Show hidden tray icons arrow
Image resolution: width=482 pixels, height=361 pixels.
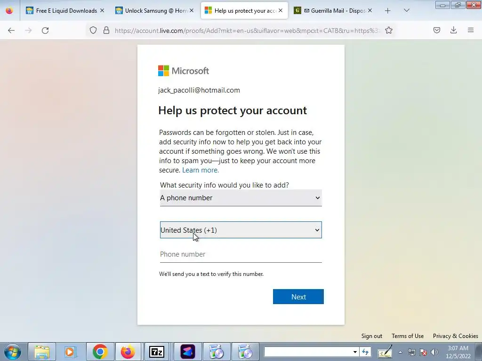point(400,352)
